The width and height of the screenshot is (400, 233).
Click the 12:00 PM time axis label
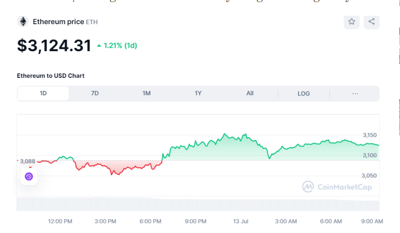[60, 221]
